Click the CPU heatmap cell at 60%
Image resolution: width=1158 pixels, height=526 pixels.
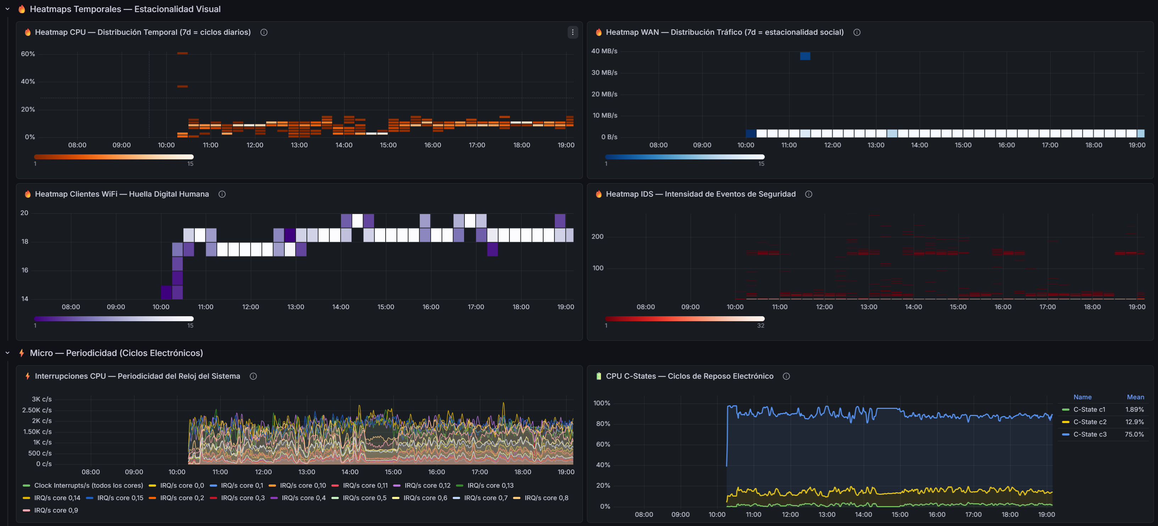182,53
